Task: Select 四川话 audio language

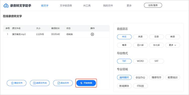Action: [140, 45]
